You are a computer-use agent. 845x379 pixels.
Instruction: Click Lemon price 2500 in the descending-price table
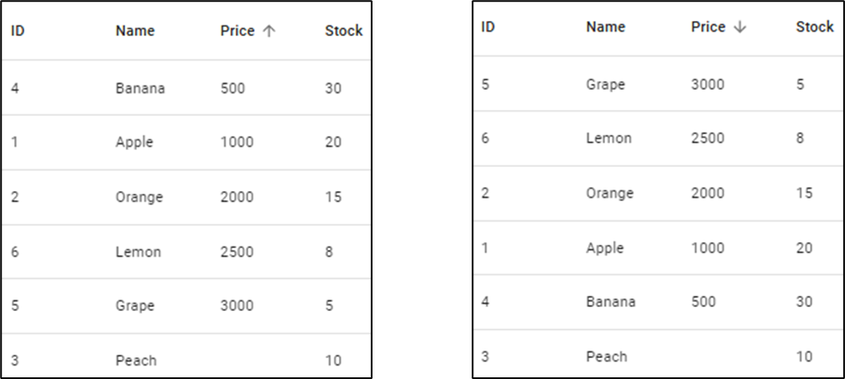click(707, 138)
